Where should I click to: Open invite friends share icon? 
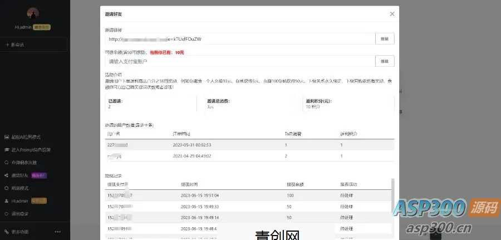point(6,175)
